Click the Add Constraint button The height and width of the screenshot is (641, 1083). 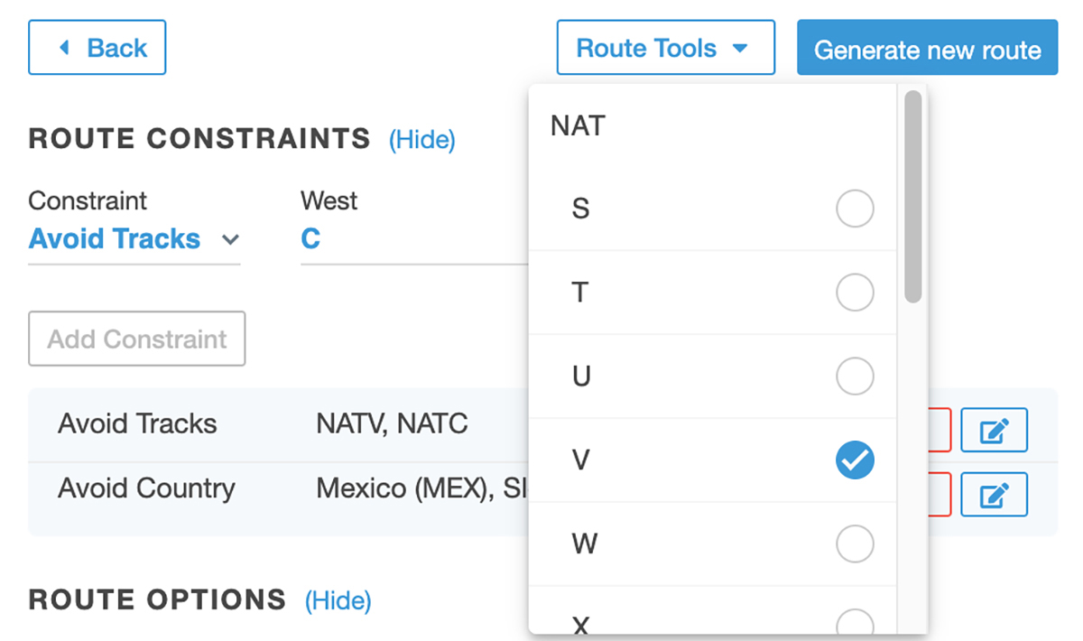click(137, 339)
